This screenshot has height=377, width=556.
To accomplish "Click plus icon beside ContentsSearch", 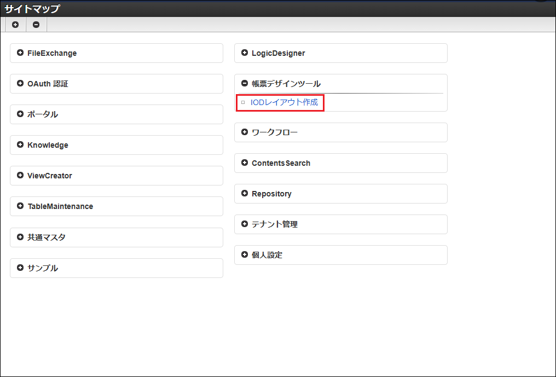I will pos(245,163).
